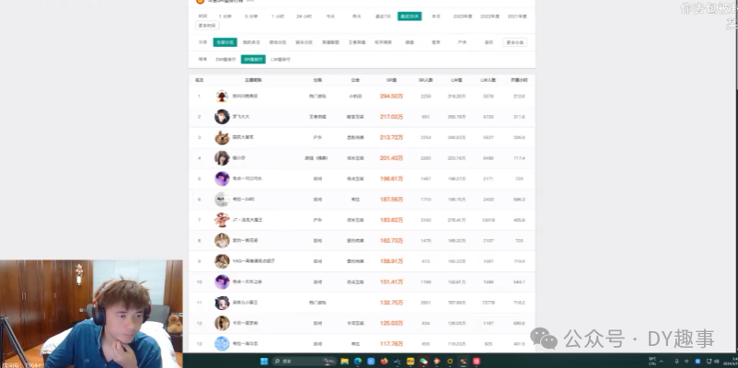Filter by 户外 category chip
Image resolution: width=738 pixels, height=368 pixels.
462,42
